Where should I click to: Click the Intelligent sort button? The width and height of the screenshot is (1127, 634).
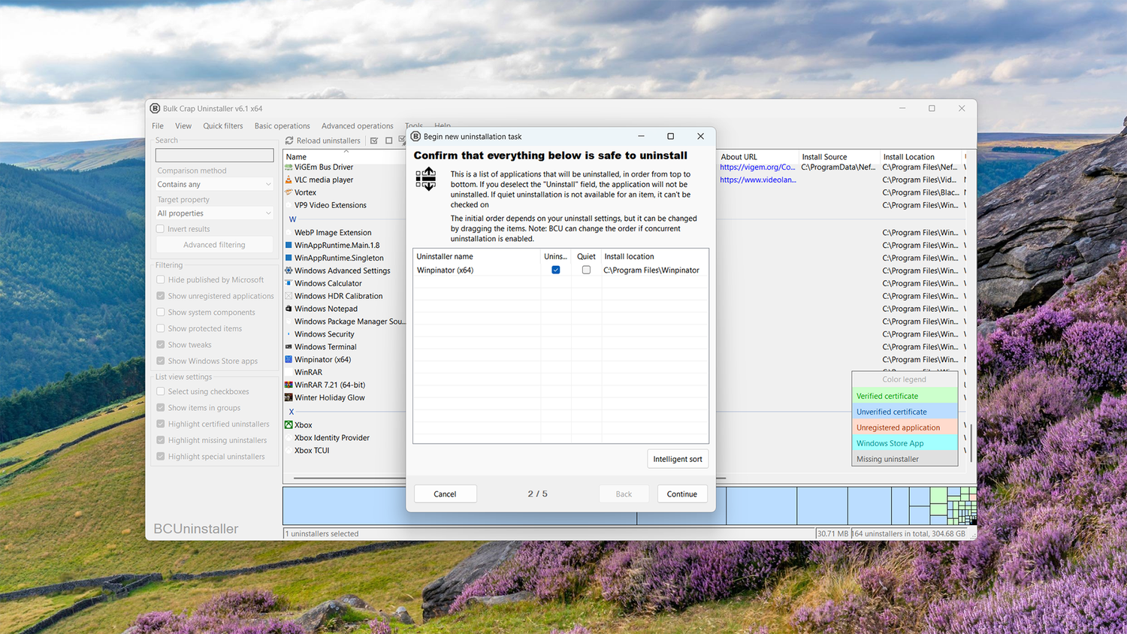coord(678,459)
